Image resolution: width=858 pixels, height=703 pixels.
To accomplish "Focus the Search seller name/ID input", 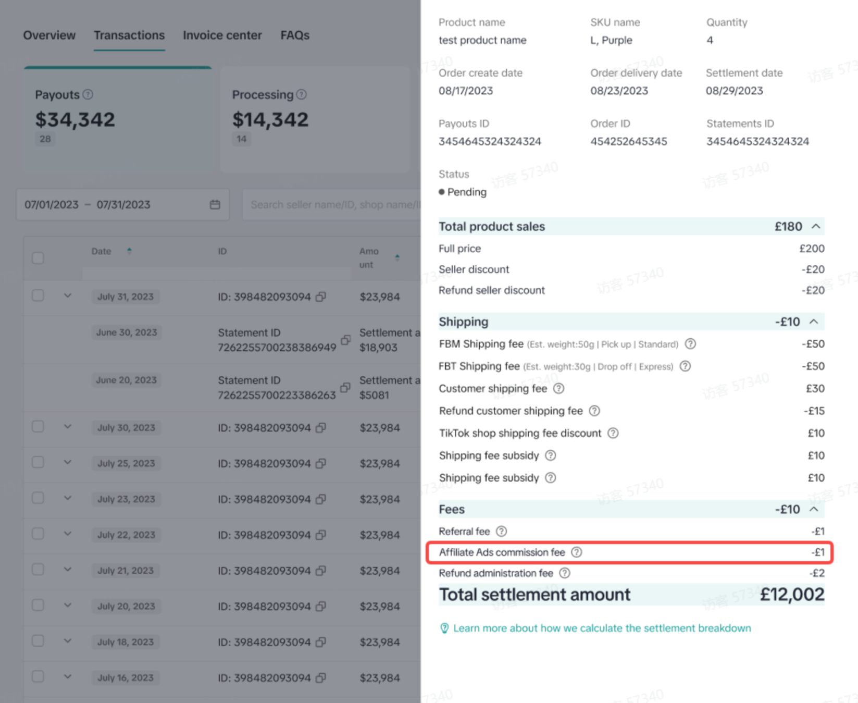I will (x=332, y=204).
